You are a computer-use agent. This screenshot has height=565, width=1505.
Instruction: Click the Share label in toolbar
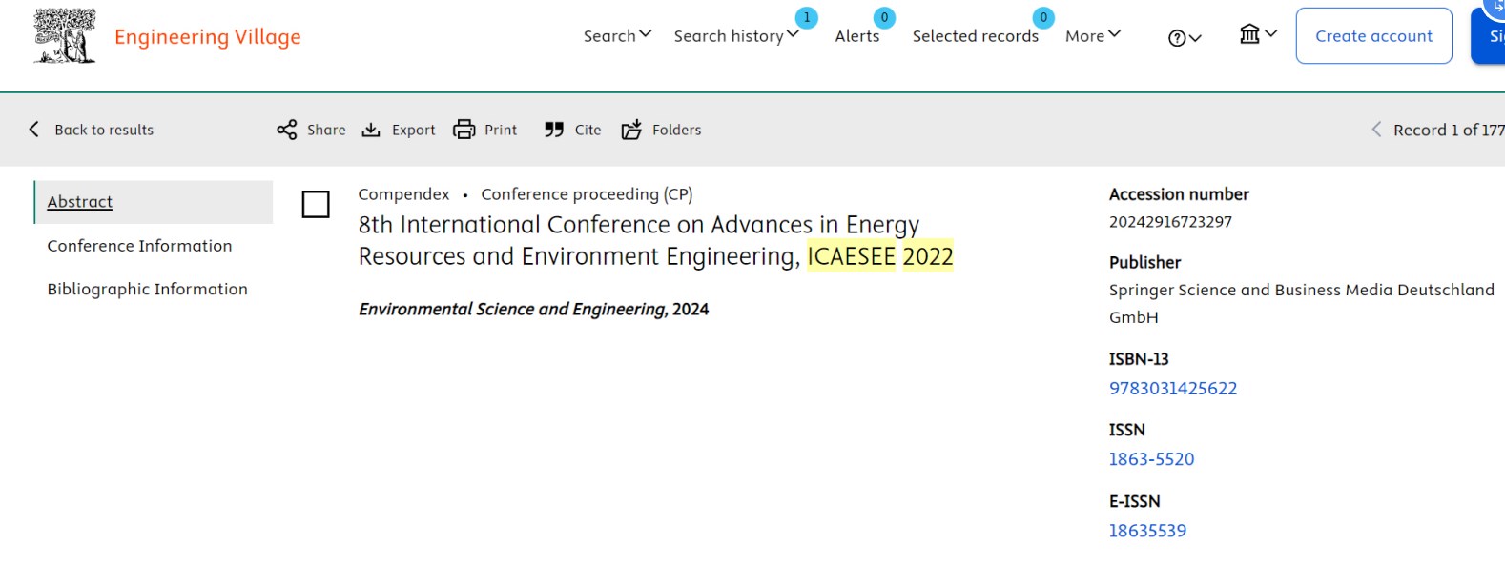326,130
